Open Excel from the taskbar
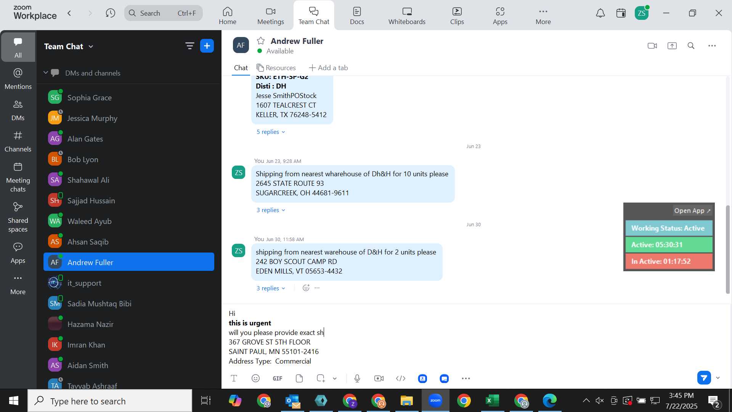Screen dimensions: 732x412 tap(492, 401)
